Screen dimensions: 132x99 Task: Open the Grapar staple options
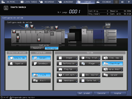(x=67, y=58)
